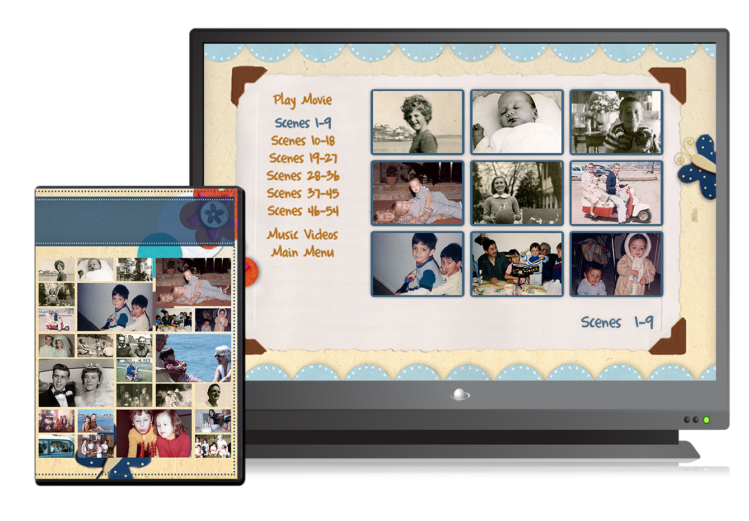
Task: Click the planet logo on TV bezel
Action: [460, 395]
